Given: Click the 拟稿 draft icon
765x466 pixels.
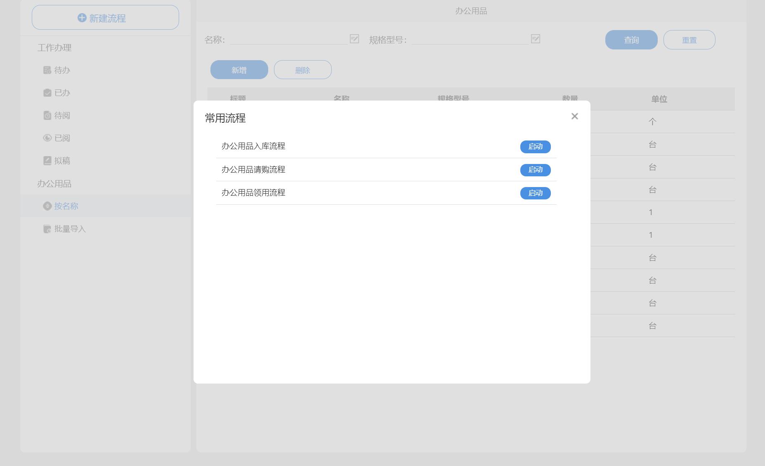Looking at the screenshot, I should (x=47, y=161).
